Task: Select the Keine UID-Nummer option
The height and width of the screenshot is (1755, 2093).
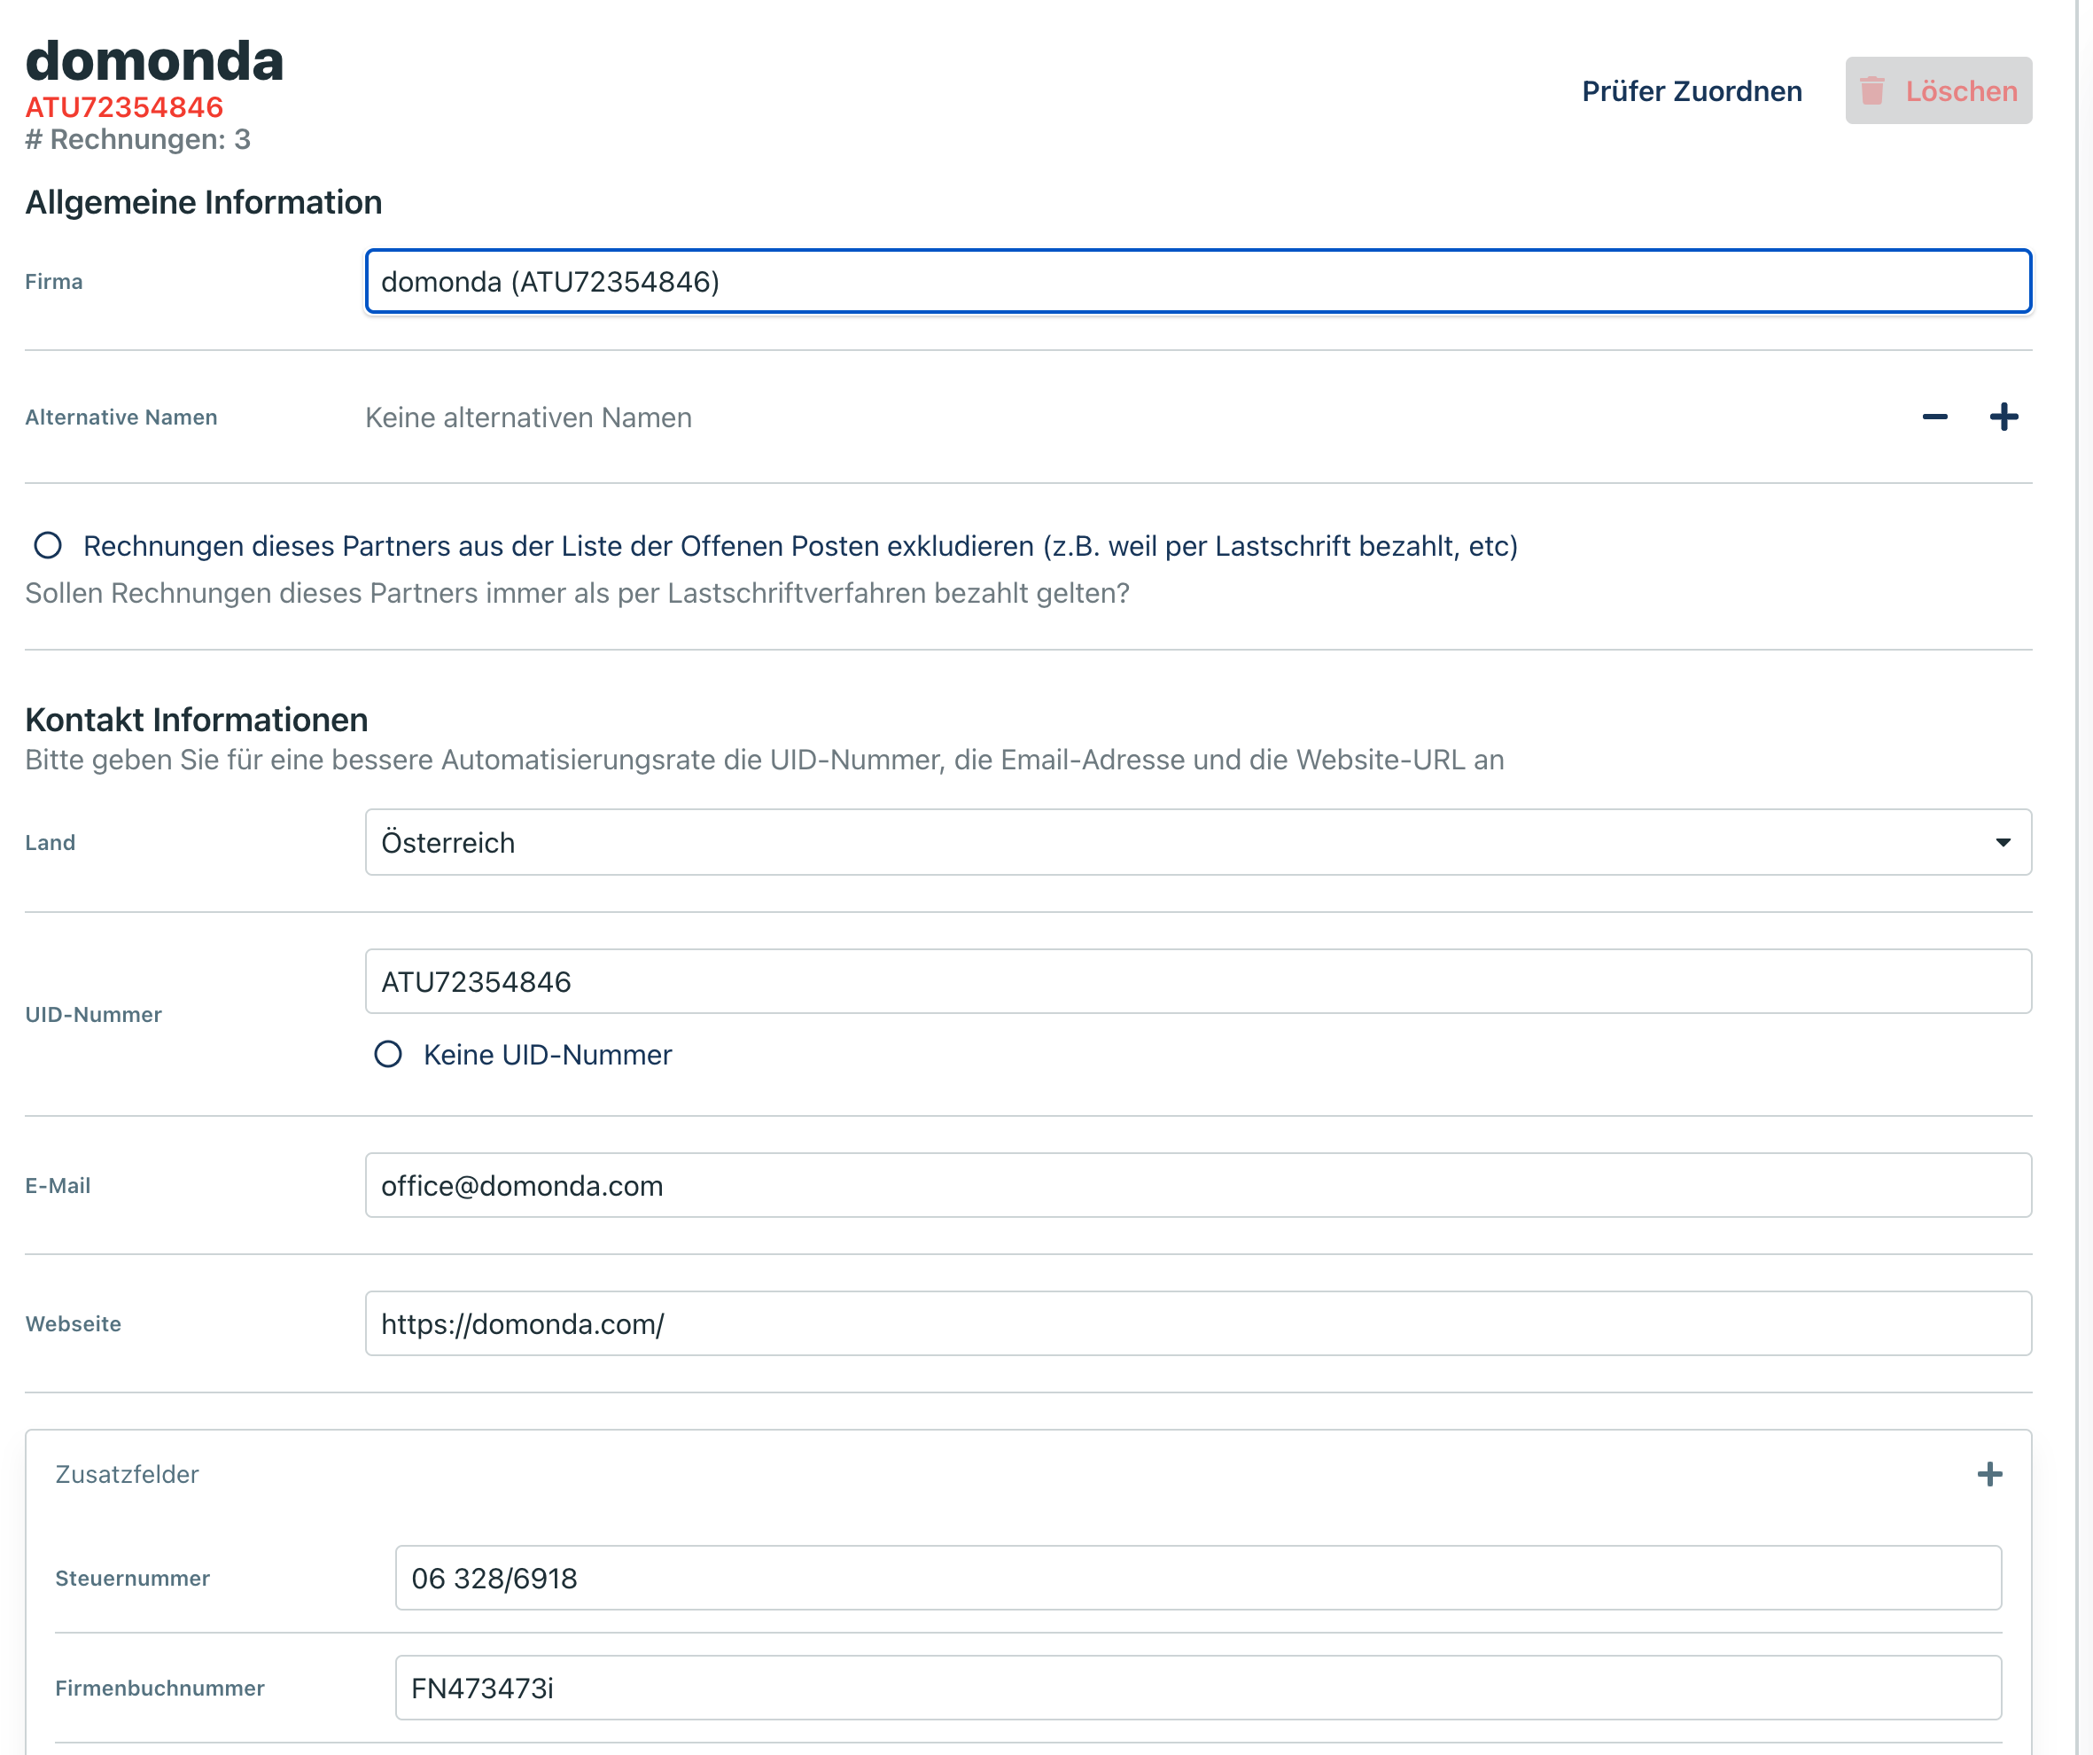Action: [388, 1054]
